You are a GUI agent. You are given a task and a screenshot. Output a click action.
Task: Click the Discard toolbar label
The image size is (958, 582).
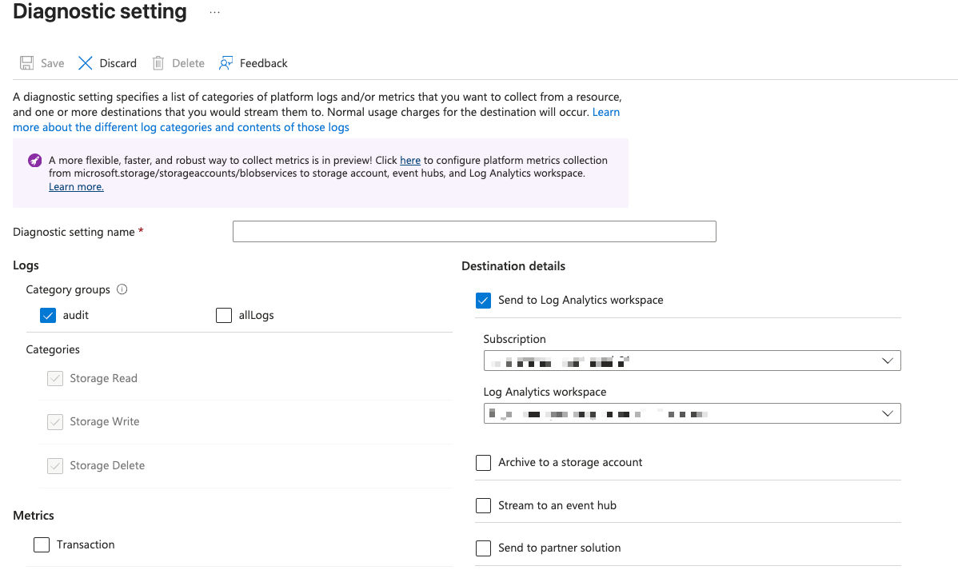tap(118, 63)
